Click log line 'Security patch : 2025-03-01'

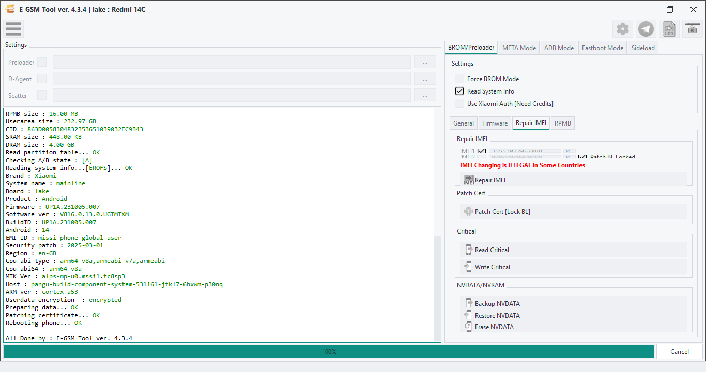point(54,245)
